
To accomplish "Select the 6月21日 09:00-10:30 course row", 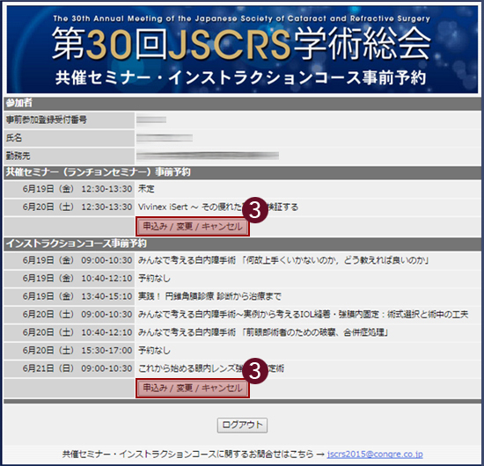I will [x=242, y=368].
